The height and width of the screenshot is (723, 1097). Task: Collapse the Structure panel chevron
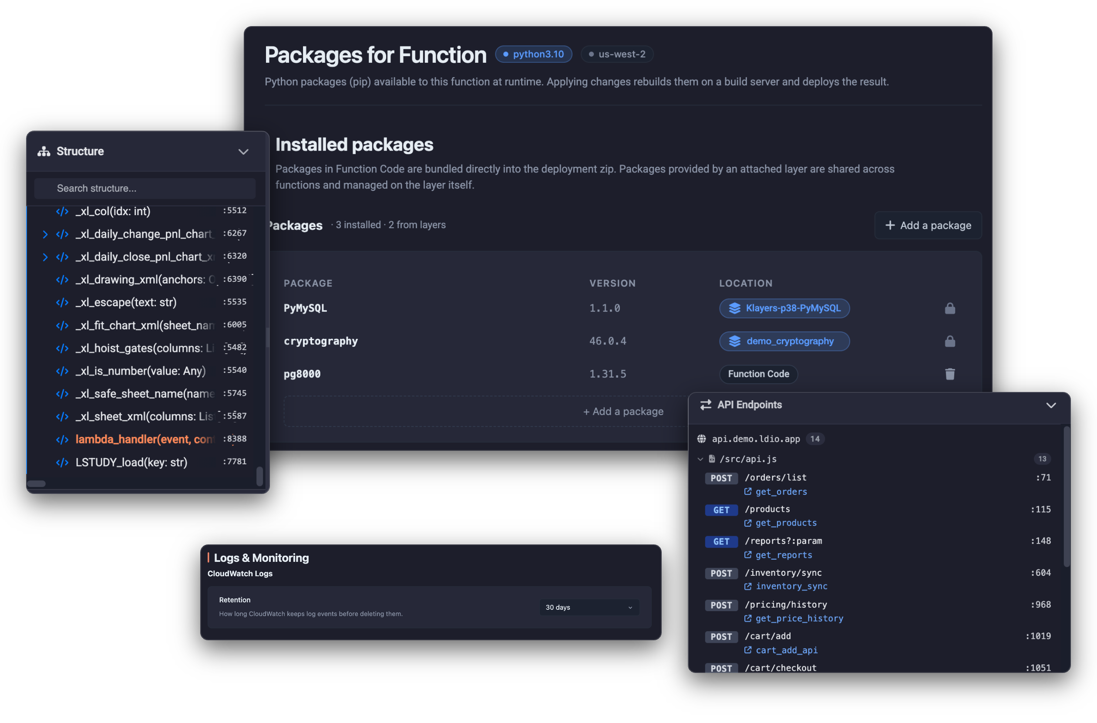click(243, 152)
